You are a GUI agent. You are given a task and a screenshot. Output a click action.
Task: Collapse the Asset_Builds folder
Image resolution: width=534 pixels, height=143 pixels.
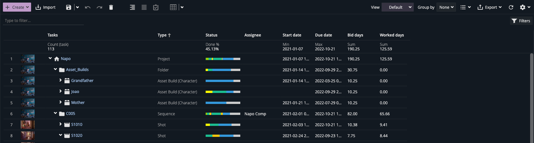tap(55, 69)
